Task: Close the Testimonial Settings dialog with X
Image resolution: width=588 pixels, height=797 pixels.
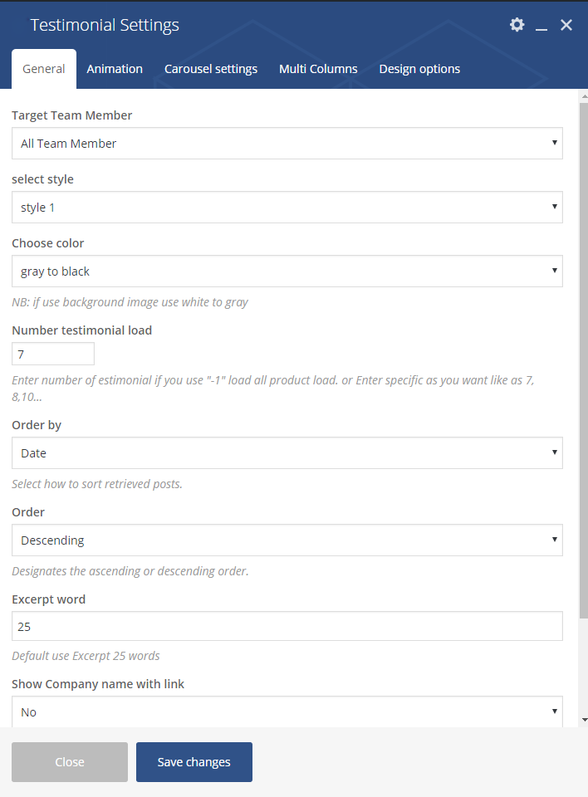Action: coord(566,25)
